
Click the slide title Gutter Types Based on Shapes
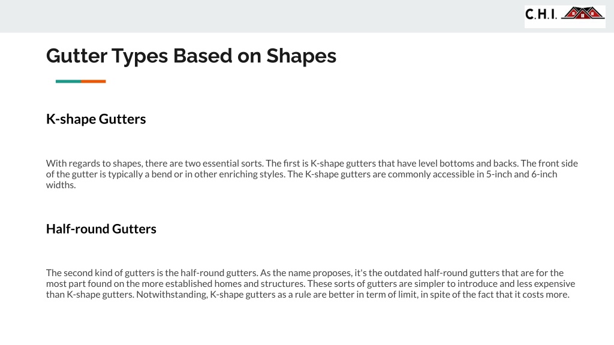point(191,56)
